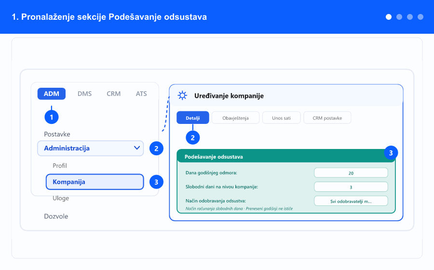Switch to the DMS module tab

pyautogui.click(x=84, y=94)
